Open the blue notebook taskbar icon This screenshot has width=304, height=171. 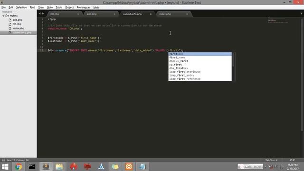(x=142, y=167)
